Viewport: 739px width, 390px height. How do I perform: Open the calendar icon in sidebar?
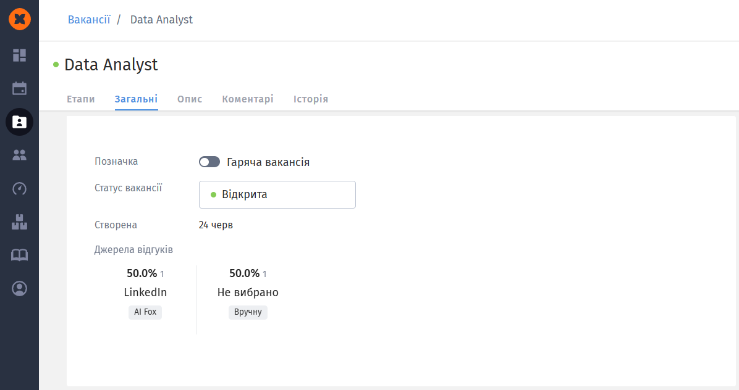tap(20, 88)
